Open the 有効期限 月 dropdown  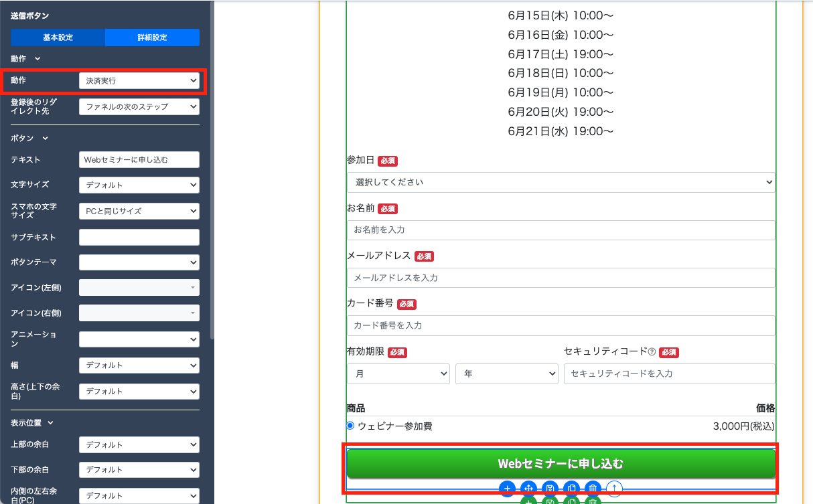(398, 373)
